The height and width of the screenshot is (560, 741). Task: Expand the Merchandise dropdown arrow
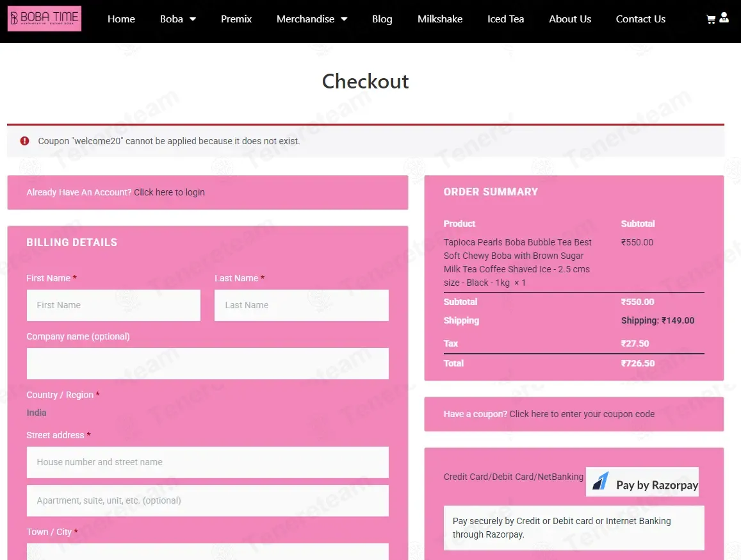344,19
